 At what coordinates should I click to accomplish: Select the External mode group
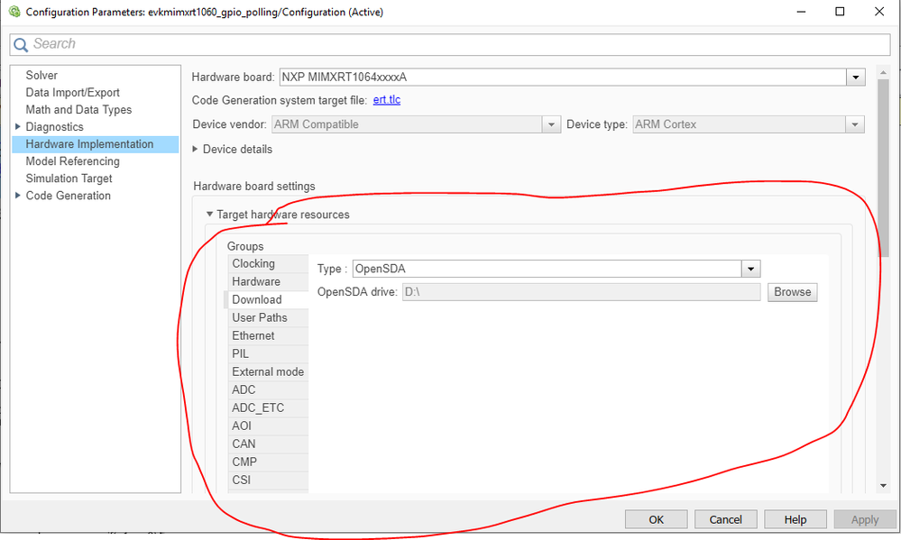[x=268, y=371]
